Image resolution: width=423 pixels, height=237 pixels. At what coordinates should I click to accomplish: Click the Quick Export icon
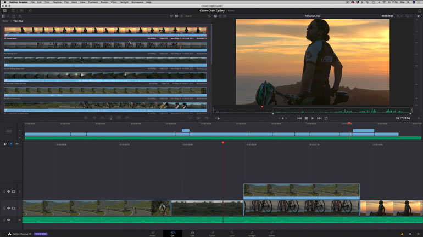420,11
